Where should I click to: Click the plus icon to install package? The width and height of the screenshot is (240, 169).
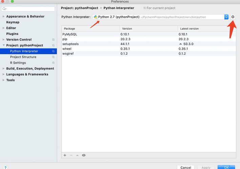click(65, 155)
